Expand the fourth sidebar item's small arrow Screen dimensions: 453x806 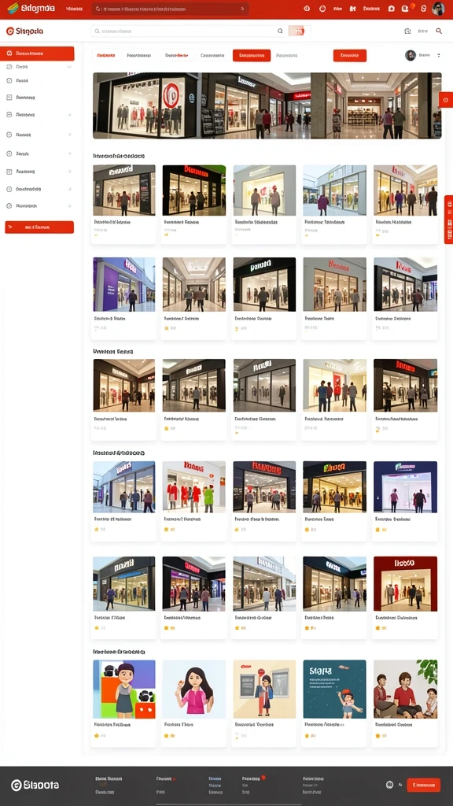[x=69, y=115]
